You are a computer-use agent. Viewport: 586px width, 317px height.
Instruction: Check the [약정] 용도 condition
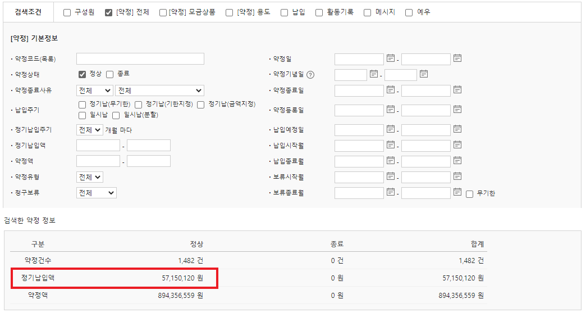point(229,13)
